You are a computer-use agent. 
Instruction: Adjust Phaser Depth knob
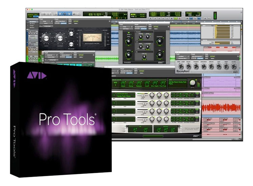click(129, 55)
